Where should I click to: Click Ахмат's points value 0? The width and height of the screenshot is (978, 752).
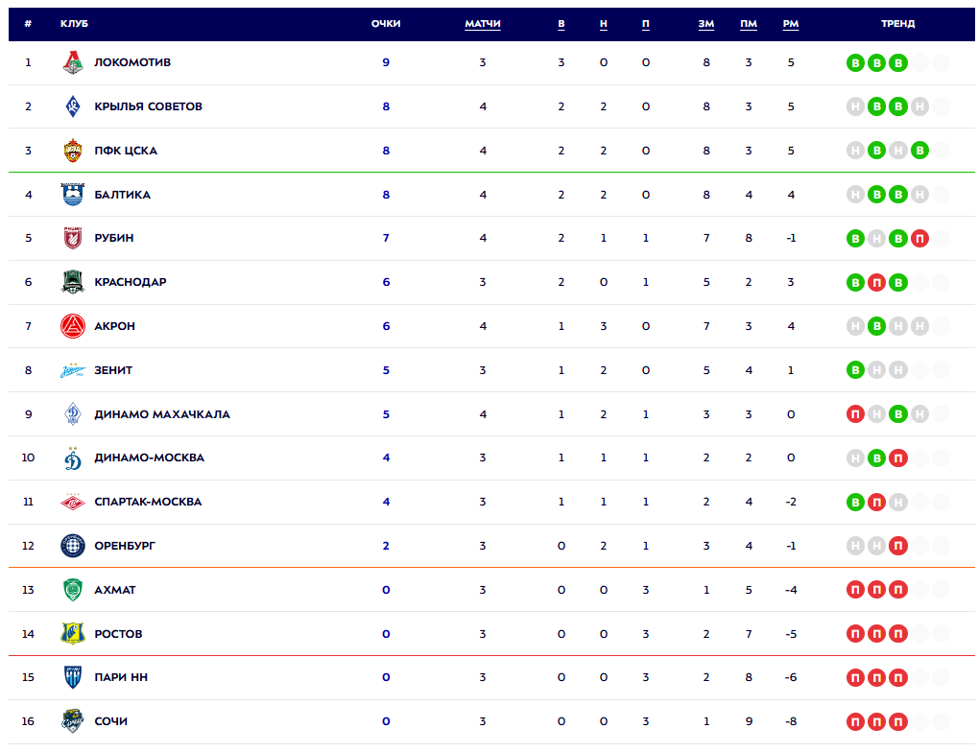(x=386, y=590)
